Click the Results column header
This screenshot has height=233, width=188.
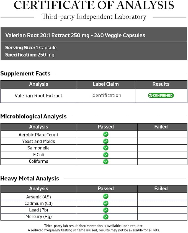click(x=161, y=84)
